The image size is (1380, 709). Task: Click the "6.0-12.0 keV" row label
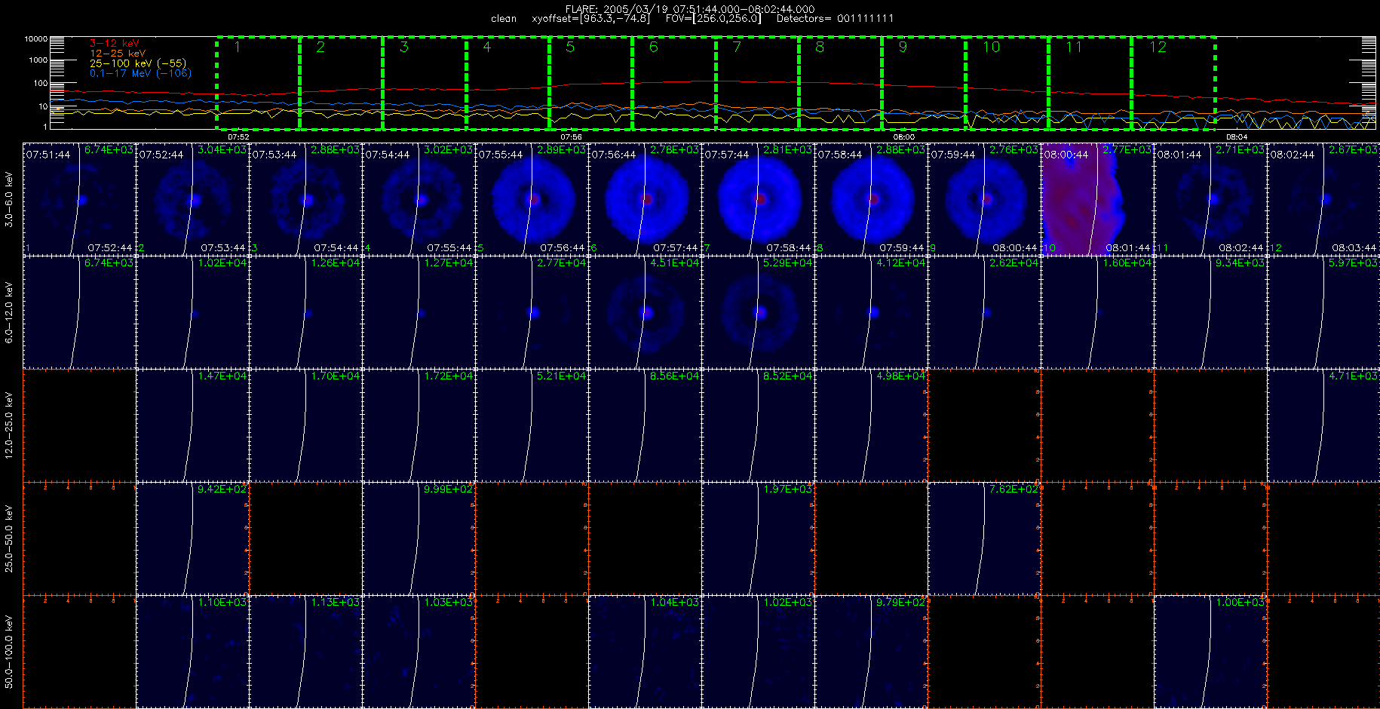click(9, 312)
